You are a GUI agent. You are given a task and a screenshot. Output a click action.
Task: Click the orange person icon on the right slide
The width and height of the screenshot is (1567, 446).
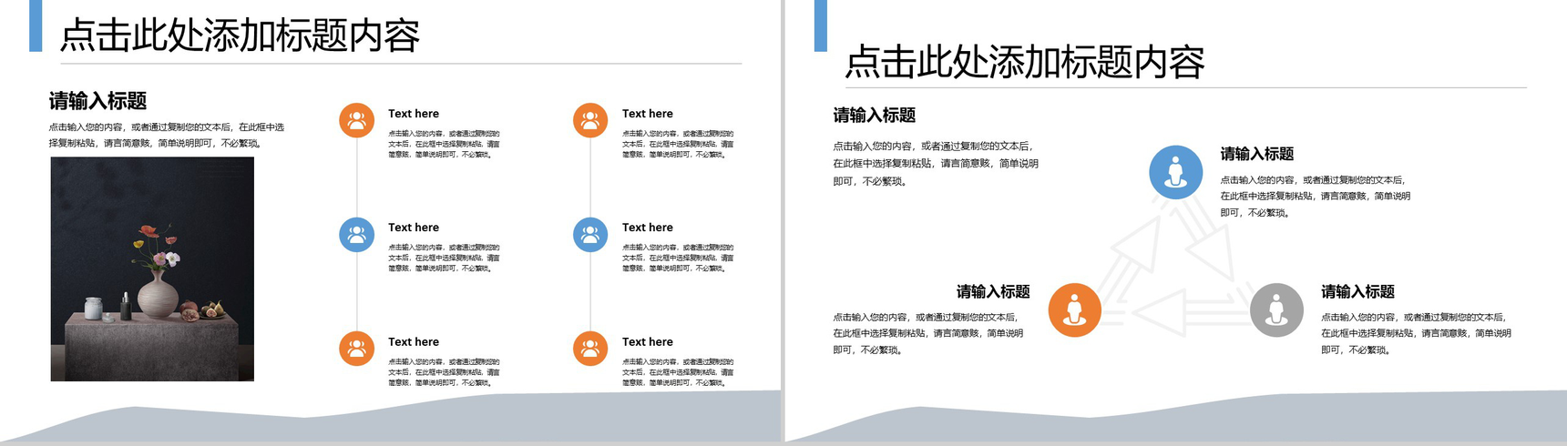pos(1075,309)
